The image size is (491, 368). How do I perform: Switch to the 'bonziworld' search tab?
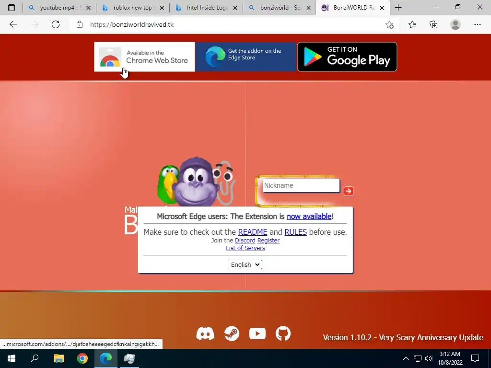tap(280, 8)
